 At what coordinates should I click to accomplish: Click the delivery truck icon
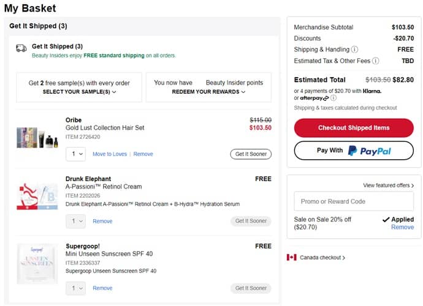(21, 48)
